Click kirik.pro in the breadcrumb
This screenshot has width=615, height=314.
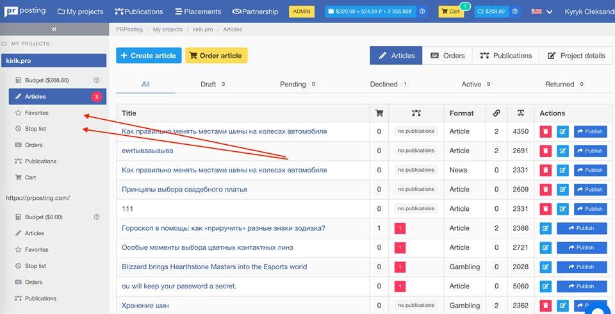[204, 29]
